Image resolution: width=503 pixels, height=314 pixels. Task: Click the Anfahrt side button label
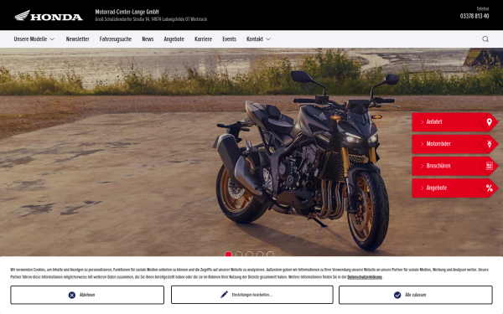tap(434, 122)
